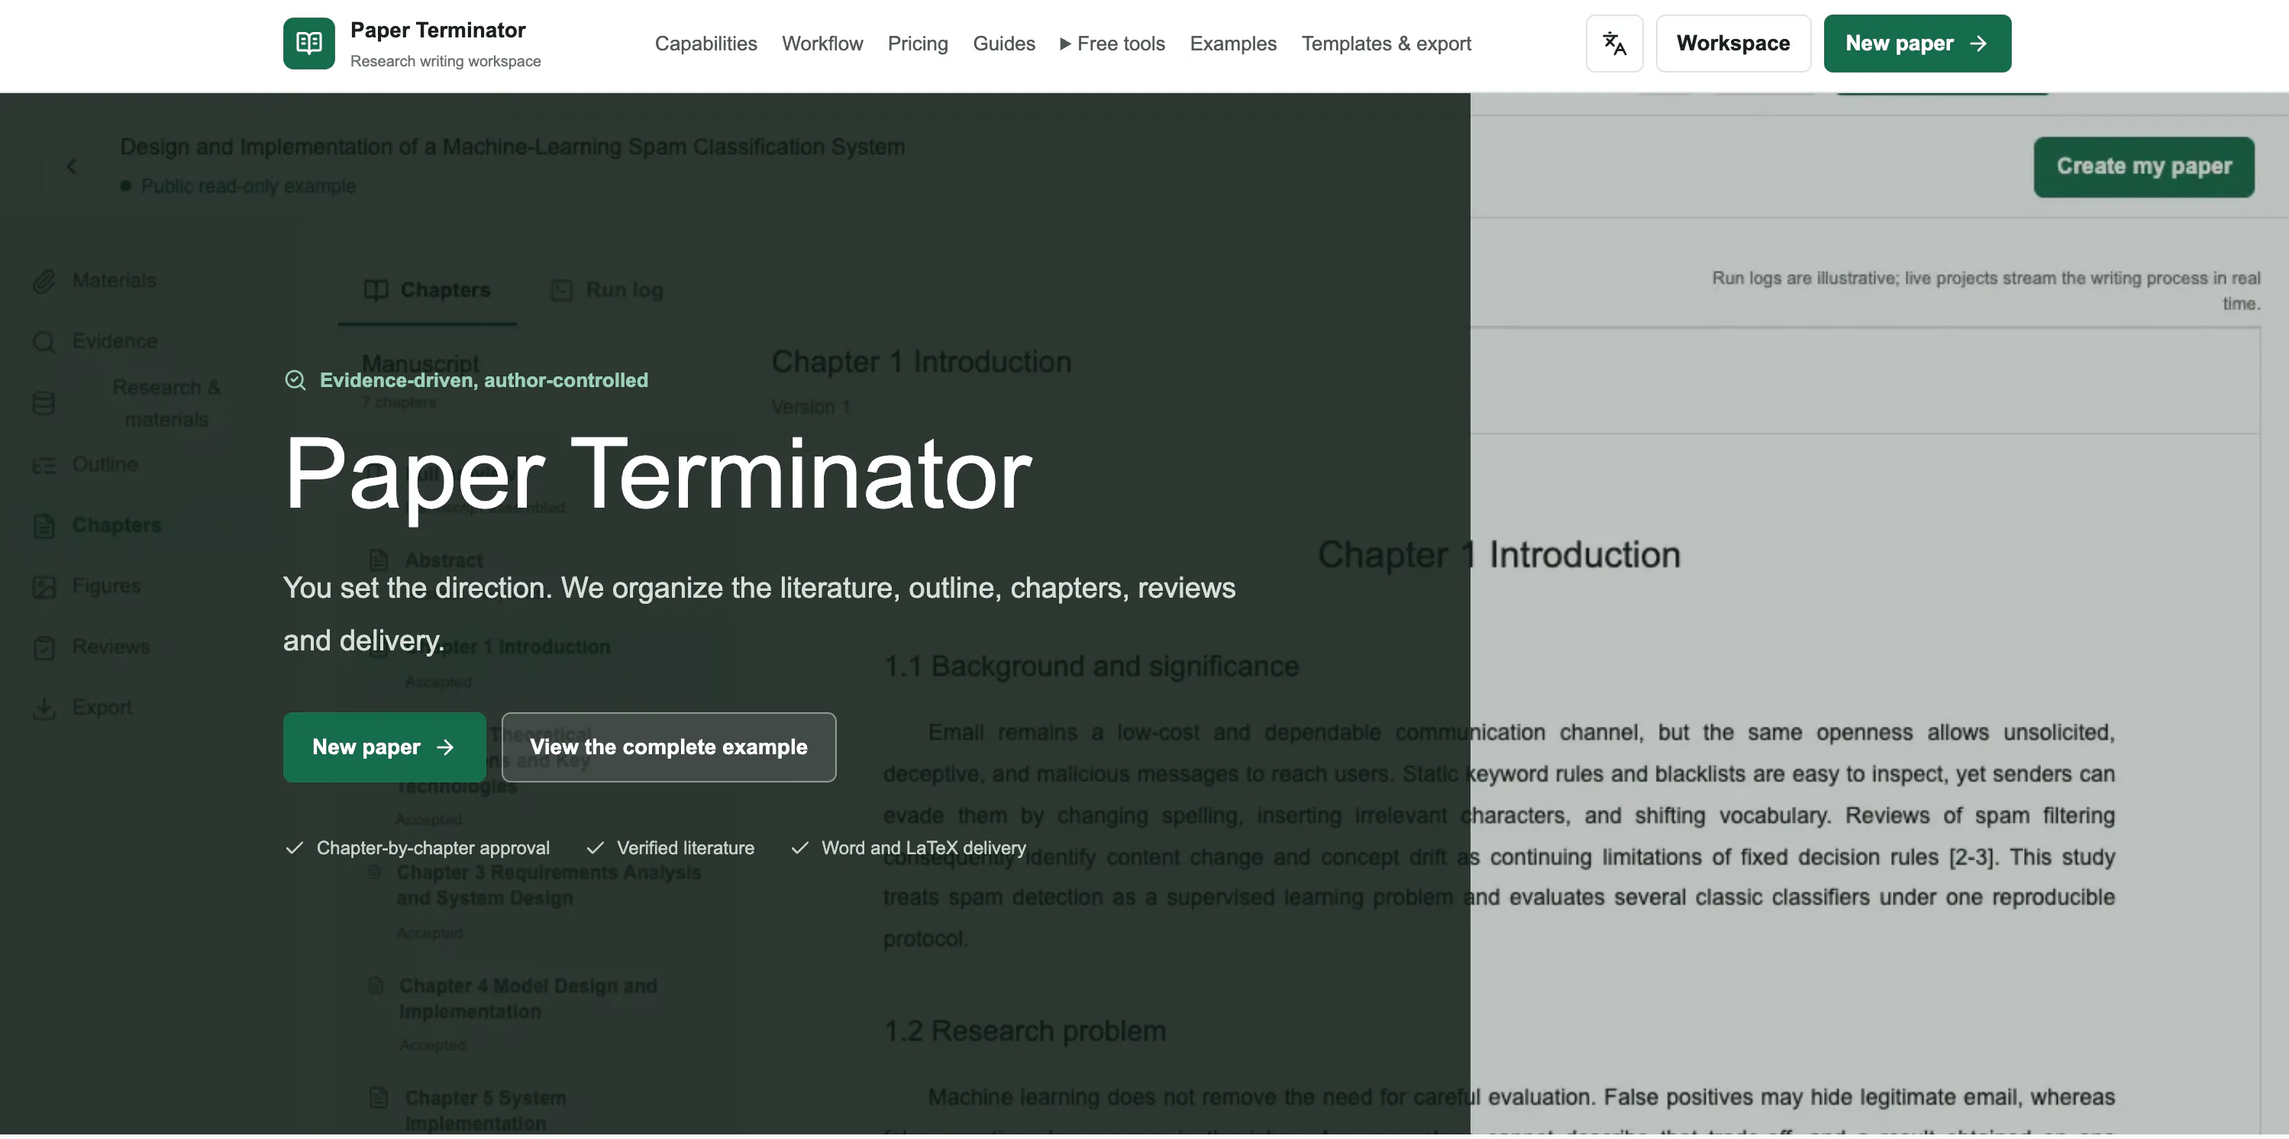2289x1139 pixels.
Task: Click the Figures image icon in sidebar
Action: pos(44,586)
